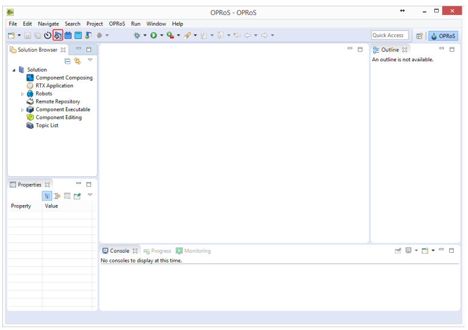Expand the Component Executable tree node
This screenshot has width=468, height=330.
[x=22, y=110]
